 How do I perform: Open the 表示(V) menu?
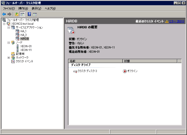36,8
